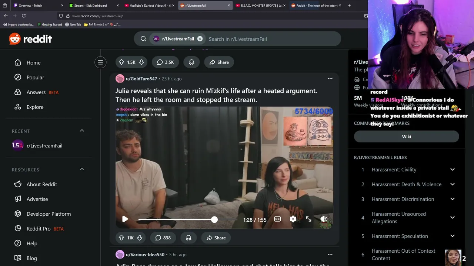The image size is (474, 266).
Task: Open video settings gear
Action: coord(293,219)
